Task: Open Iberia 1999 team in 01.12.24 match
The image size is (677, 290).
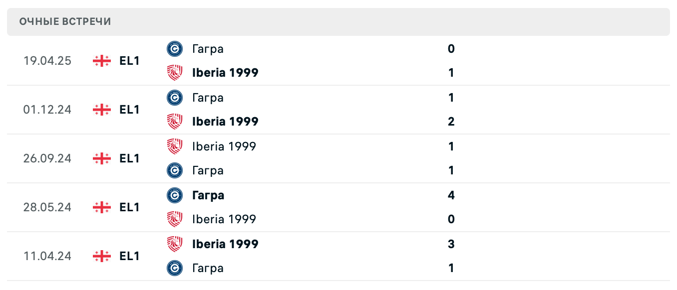Action: click(x=225, y=122)
